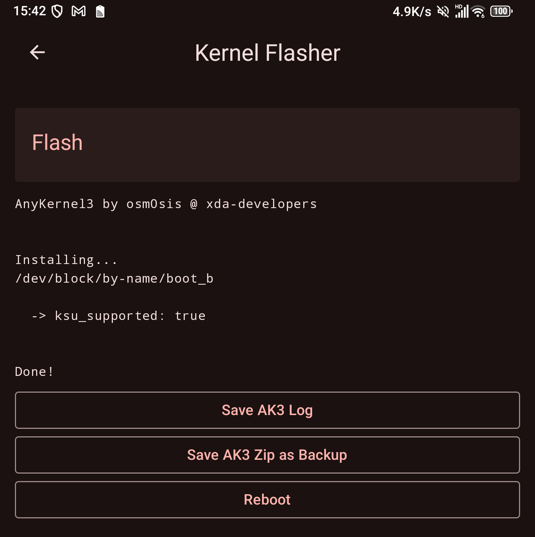This screenshot has width=535, height=537.
Task: Tap the 15:42 clock
Action: [30, 11]
